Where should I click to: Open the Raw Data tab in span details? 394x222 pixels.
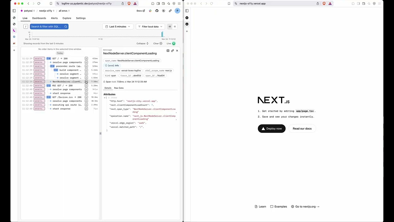click(119, 88)
